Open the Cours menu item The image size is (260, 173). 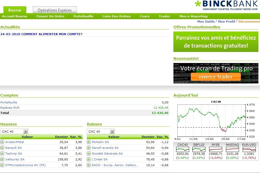click(145, 16)
